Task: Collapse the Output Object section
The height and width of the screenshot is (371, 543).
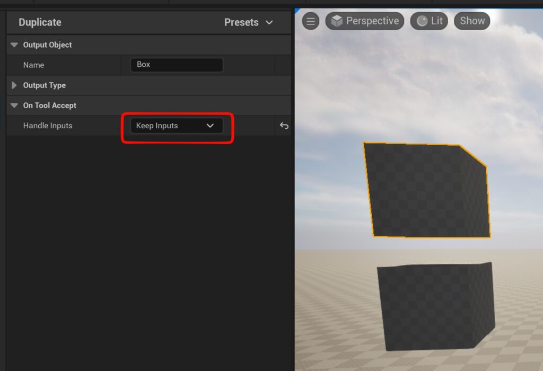Action: pyautogui.click(x=14, y=45)
